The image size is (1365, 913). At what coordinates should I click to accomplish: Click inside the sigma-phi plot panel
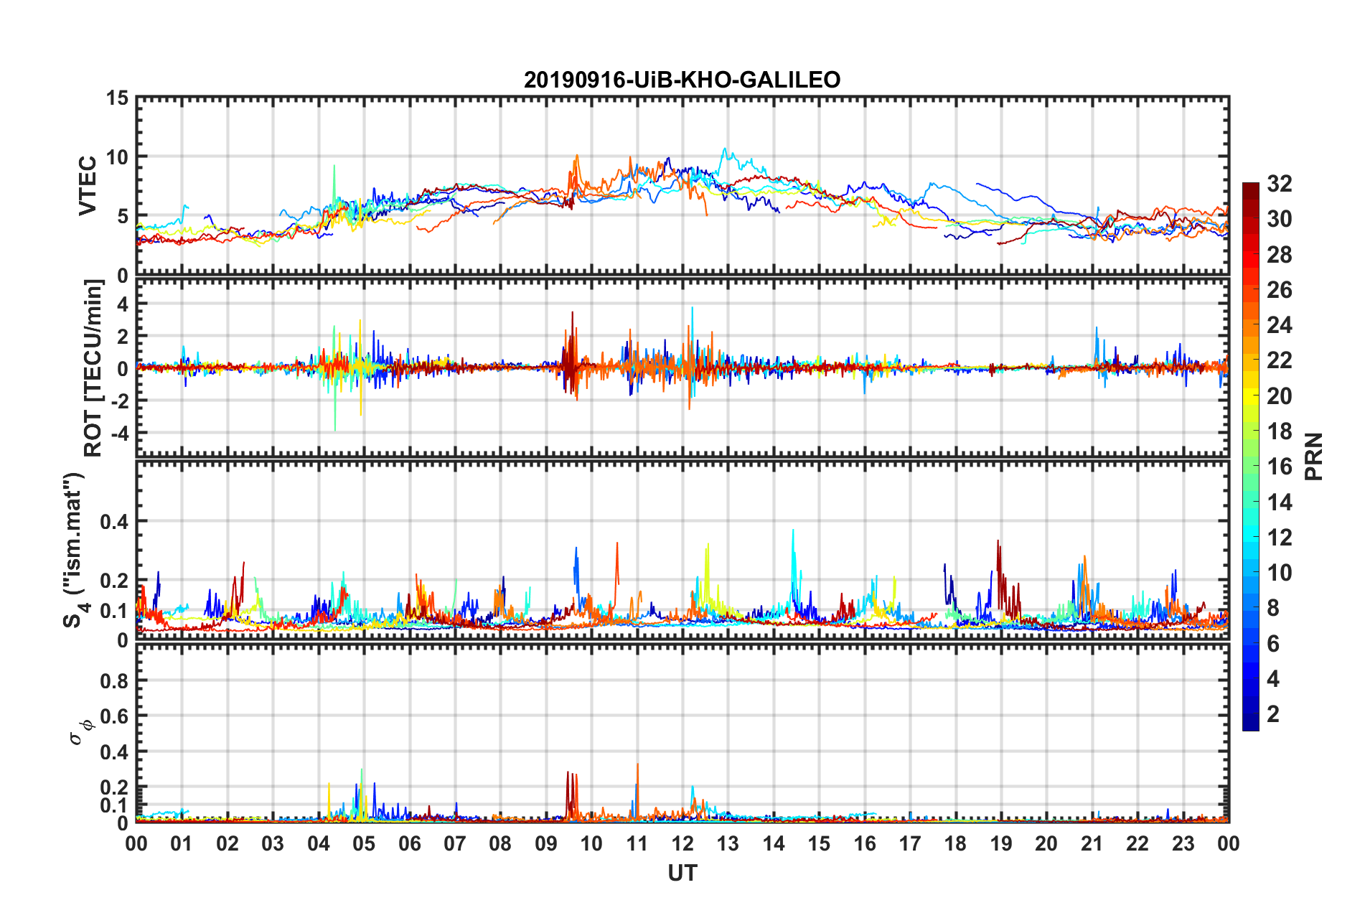[682, 733]
